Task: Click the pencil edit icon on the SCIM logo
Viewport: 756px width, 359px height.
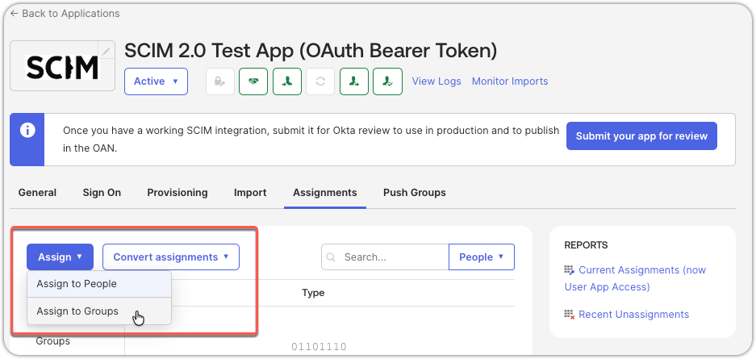Action: tap(106, 50)
